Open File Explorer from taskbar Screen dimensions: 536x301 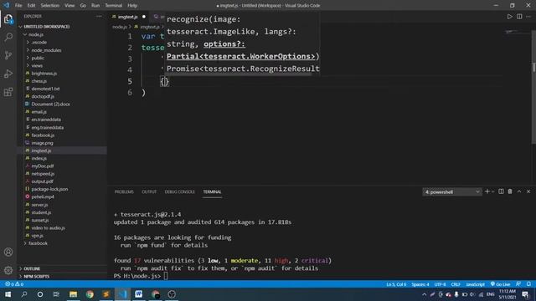coord(73,294)
